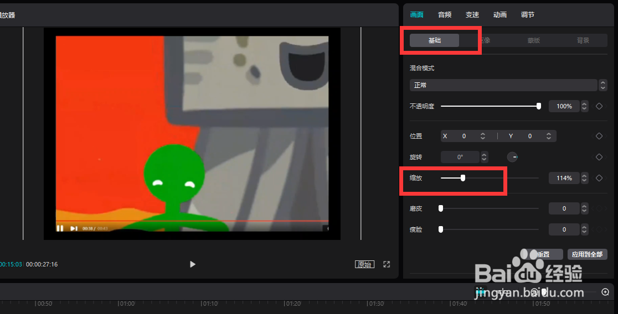Click the 01:00 timeline ruler mark
Image resolution: width=618 pixels, height=314 pixels.
[127, 303]
